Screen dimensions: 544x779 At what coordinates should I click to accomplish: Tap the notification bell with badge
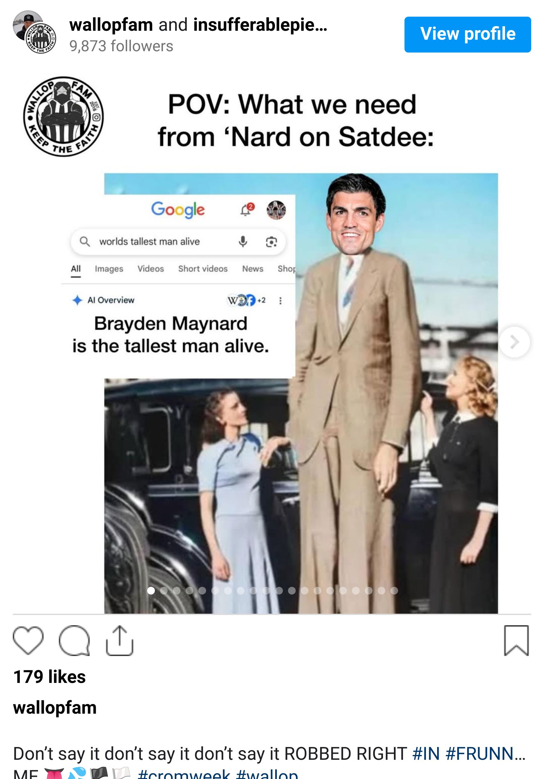pyautogui.click(x=246, y=209)
